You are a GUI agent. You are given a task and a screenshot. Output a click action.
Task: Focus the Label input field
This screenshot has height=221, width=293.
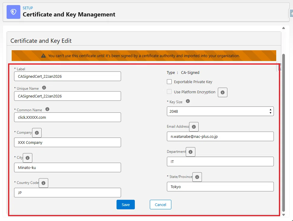tap(67, 76)
